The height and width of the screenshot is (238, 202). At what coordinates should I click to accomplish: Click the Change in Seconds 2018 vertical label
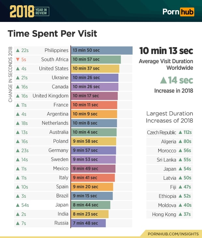pos(10,74)
